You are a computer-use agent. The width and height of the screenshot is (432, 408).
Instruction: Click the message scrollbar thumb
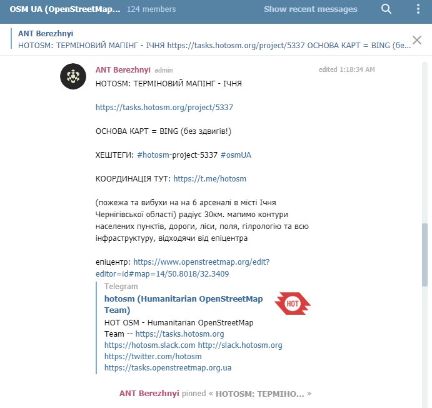click(x=424, y=255)
